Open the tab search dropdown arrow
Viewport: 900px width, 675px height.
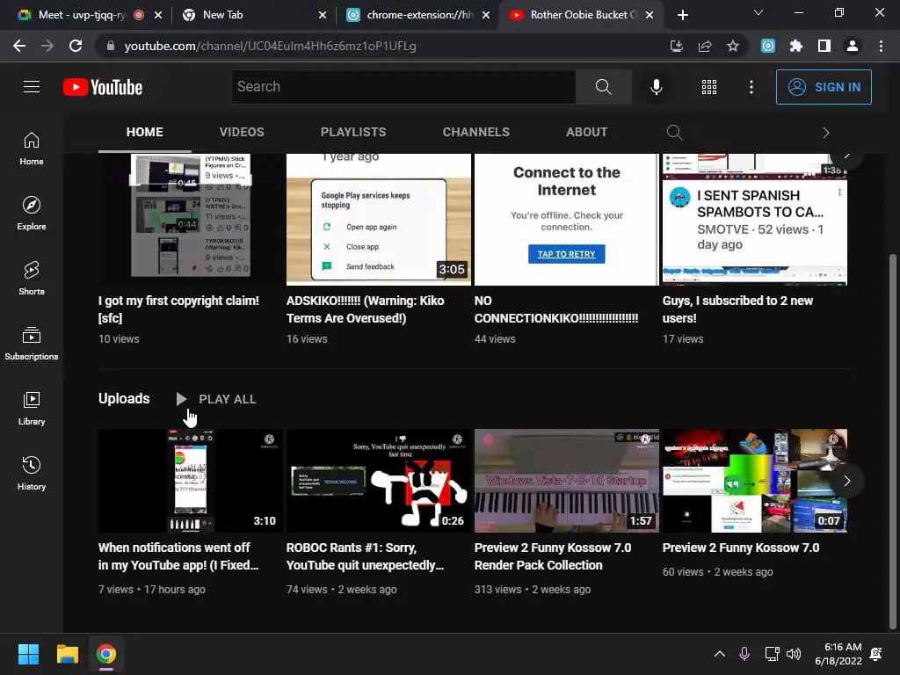coord(758,12)
